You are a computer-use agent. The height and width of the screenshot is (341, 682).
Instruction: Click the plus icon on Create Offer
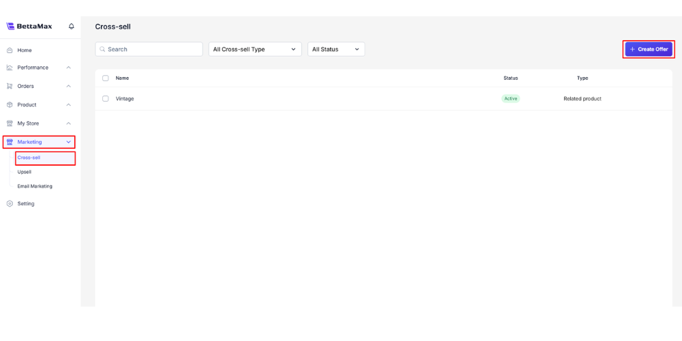click(x=632, y=49)
